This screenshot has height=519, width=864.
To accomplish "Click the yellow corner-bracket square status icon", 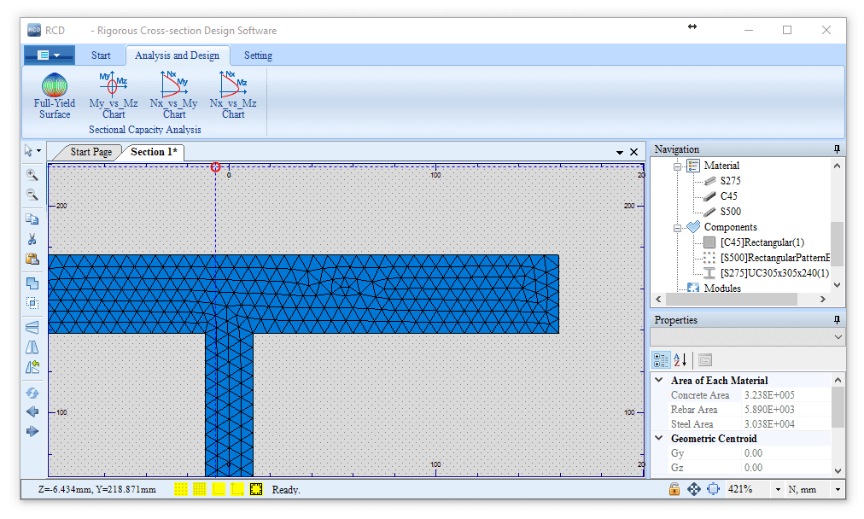I will pyautogui.click(x=219, y=489).
